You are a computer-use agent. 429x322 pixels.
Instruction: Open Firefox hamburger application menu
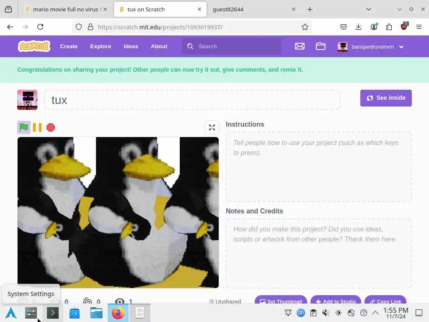pyautogui.click(x=419, y=27)
